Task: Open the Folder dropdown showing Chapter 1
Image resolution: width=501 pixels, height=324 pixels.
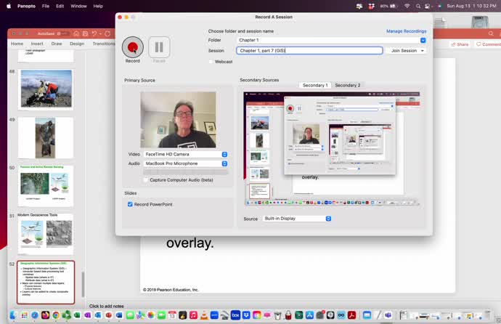Action: [331, 40]
